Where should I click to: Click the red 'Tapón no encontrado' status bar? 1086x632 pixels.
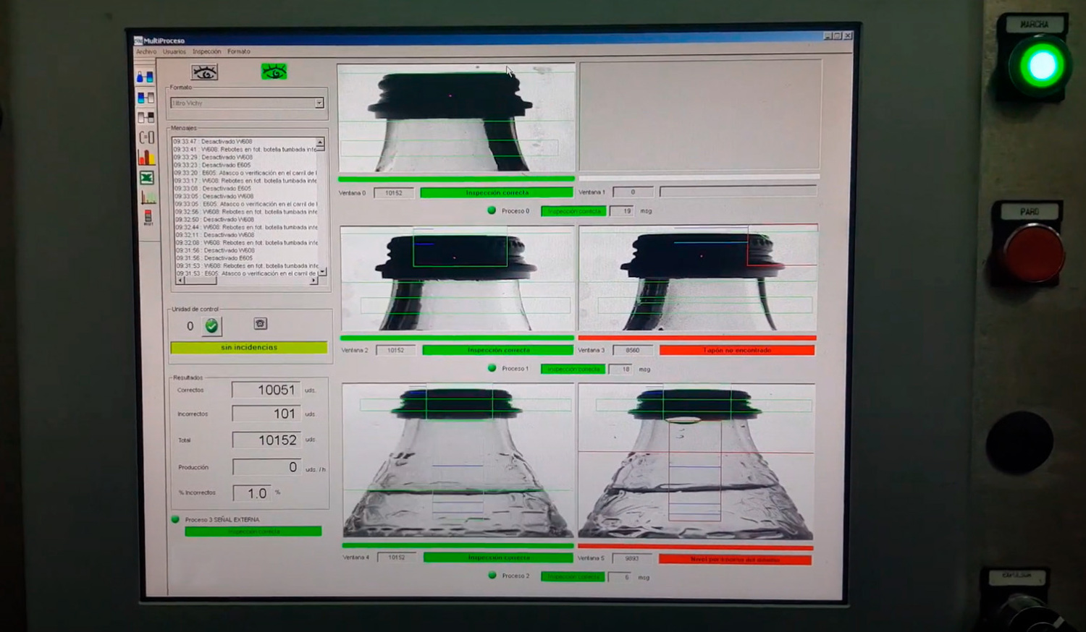[736, 351]
